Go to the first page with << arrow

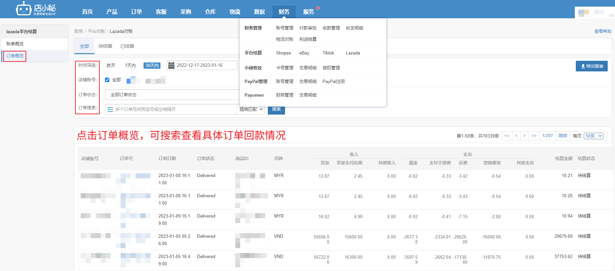coord(507,136)
